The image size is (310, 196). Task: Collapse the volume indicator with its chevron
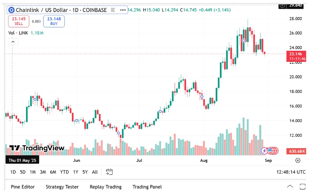pos(13,42)
